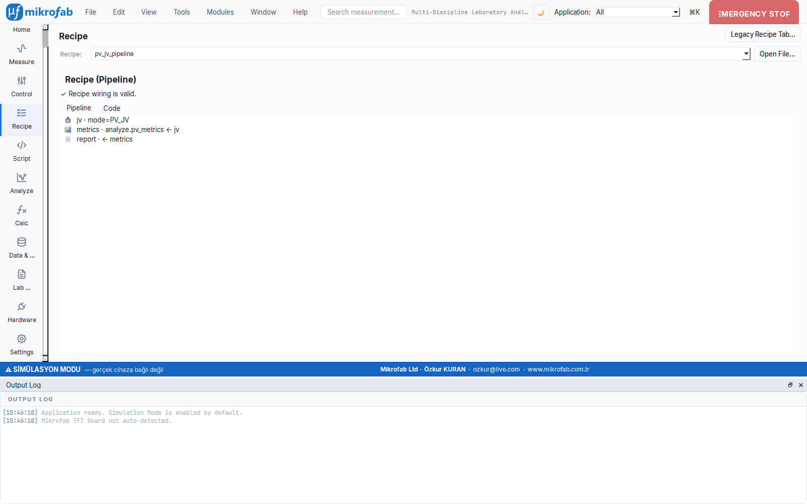Click the Mikrofab Ltd - Özkur KURAN text

click(423, 369)
